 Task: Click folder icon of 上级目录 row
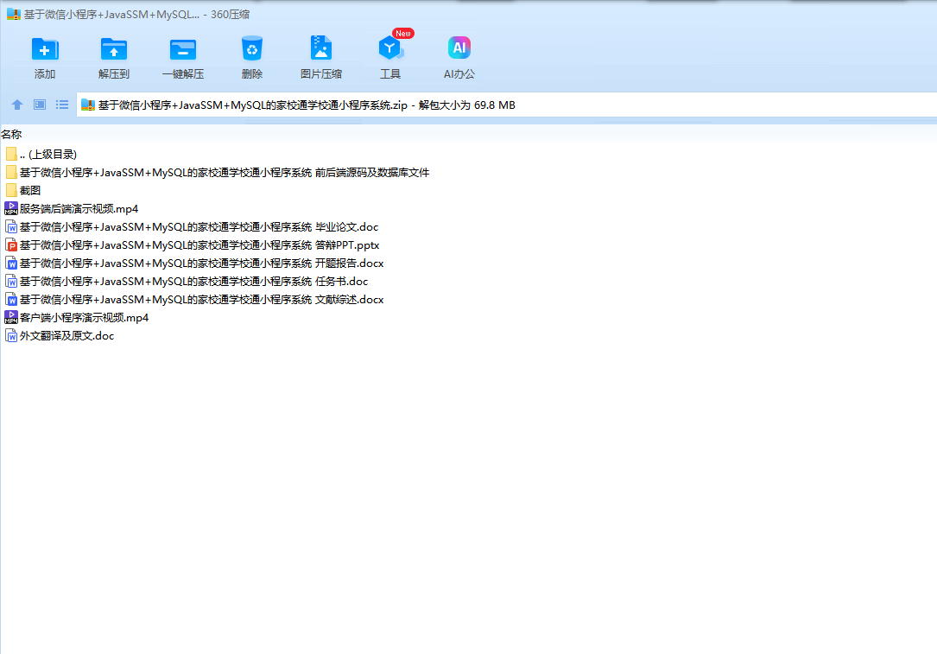coord(11,155)
